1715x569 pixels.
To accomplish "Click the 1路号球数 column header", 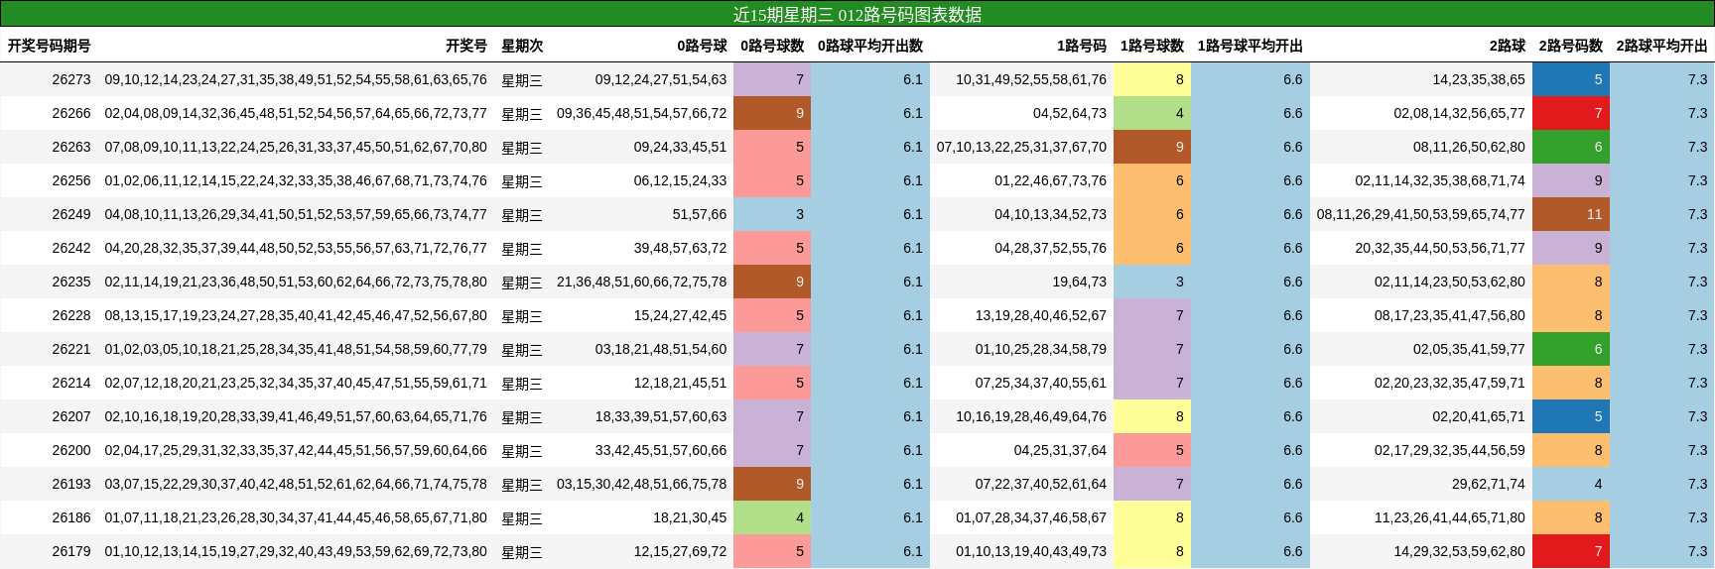I will pos(1151,46).
